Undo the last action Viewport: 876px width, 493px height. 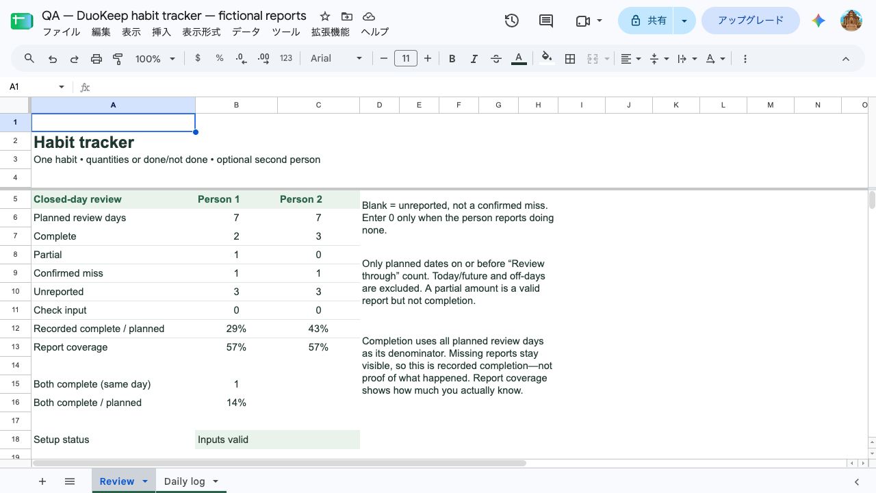pyautogui.click(x=52, y=59)
